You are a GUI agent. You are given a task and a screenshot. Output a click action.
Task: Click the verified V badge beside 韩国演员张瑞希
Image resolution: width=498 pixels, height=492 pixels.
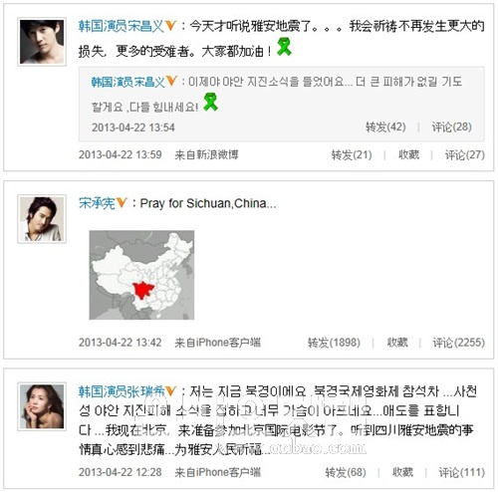tap(170, 390)
